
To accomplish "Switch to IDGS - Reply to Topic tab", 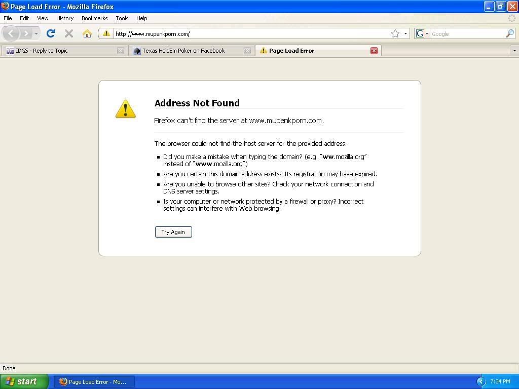I will point(64,51).
